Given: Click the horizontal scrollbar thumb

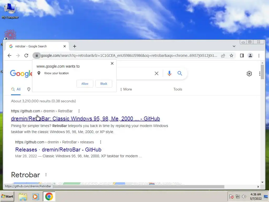Looking at the screenshot, I should click(138, 187).
